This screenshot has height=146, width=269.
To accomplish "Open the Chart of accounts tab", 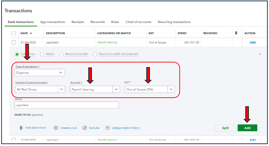I will tap(138, 22).
